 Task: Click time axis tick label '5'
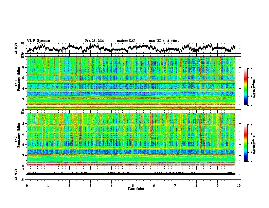[x=133, y=186]
